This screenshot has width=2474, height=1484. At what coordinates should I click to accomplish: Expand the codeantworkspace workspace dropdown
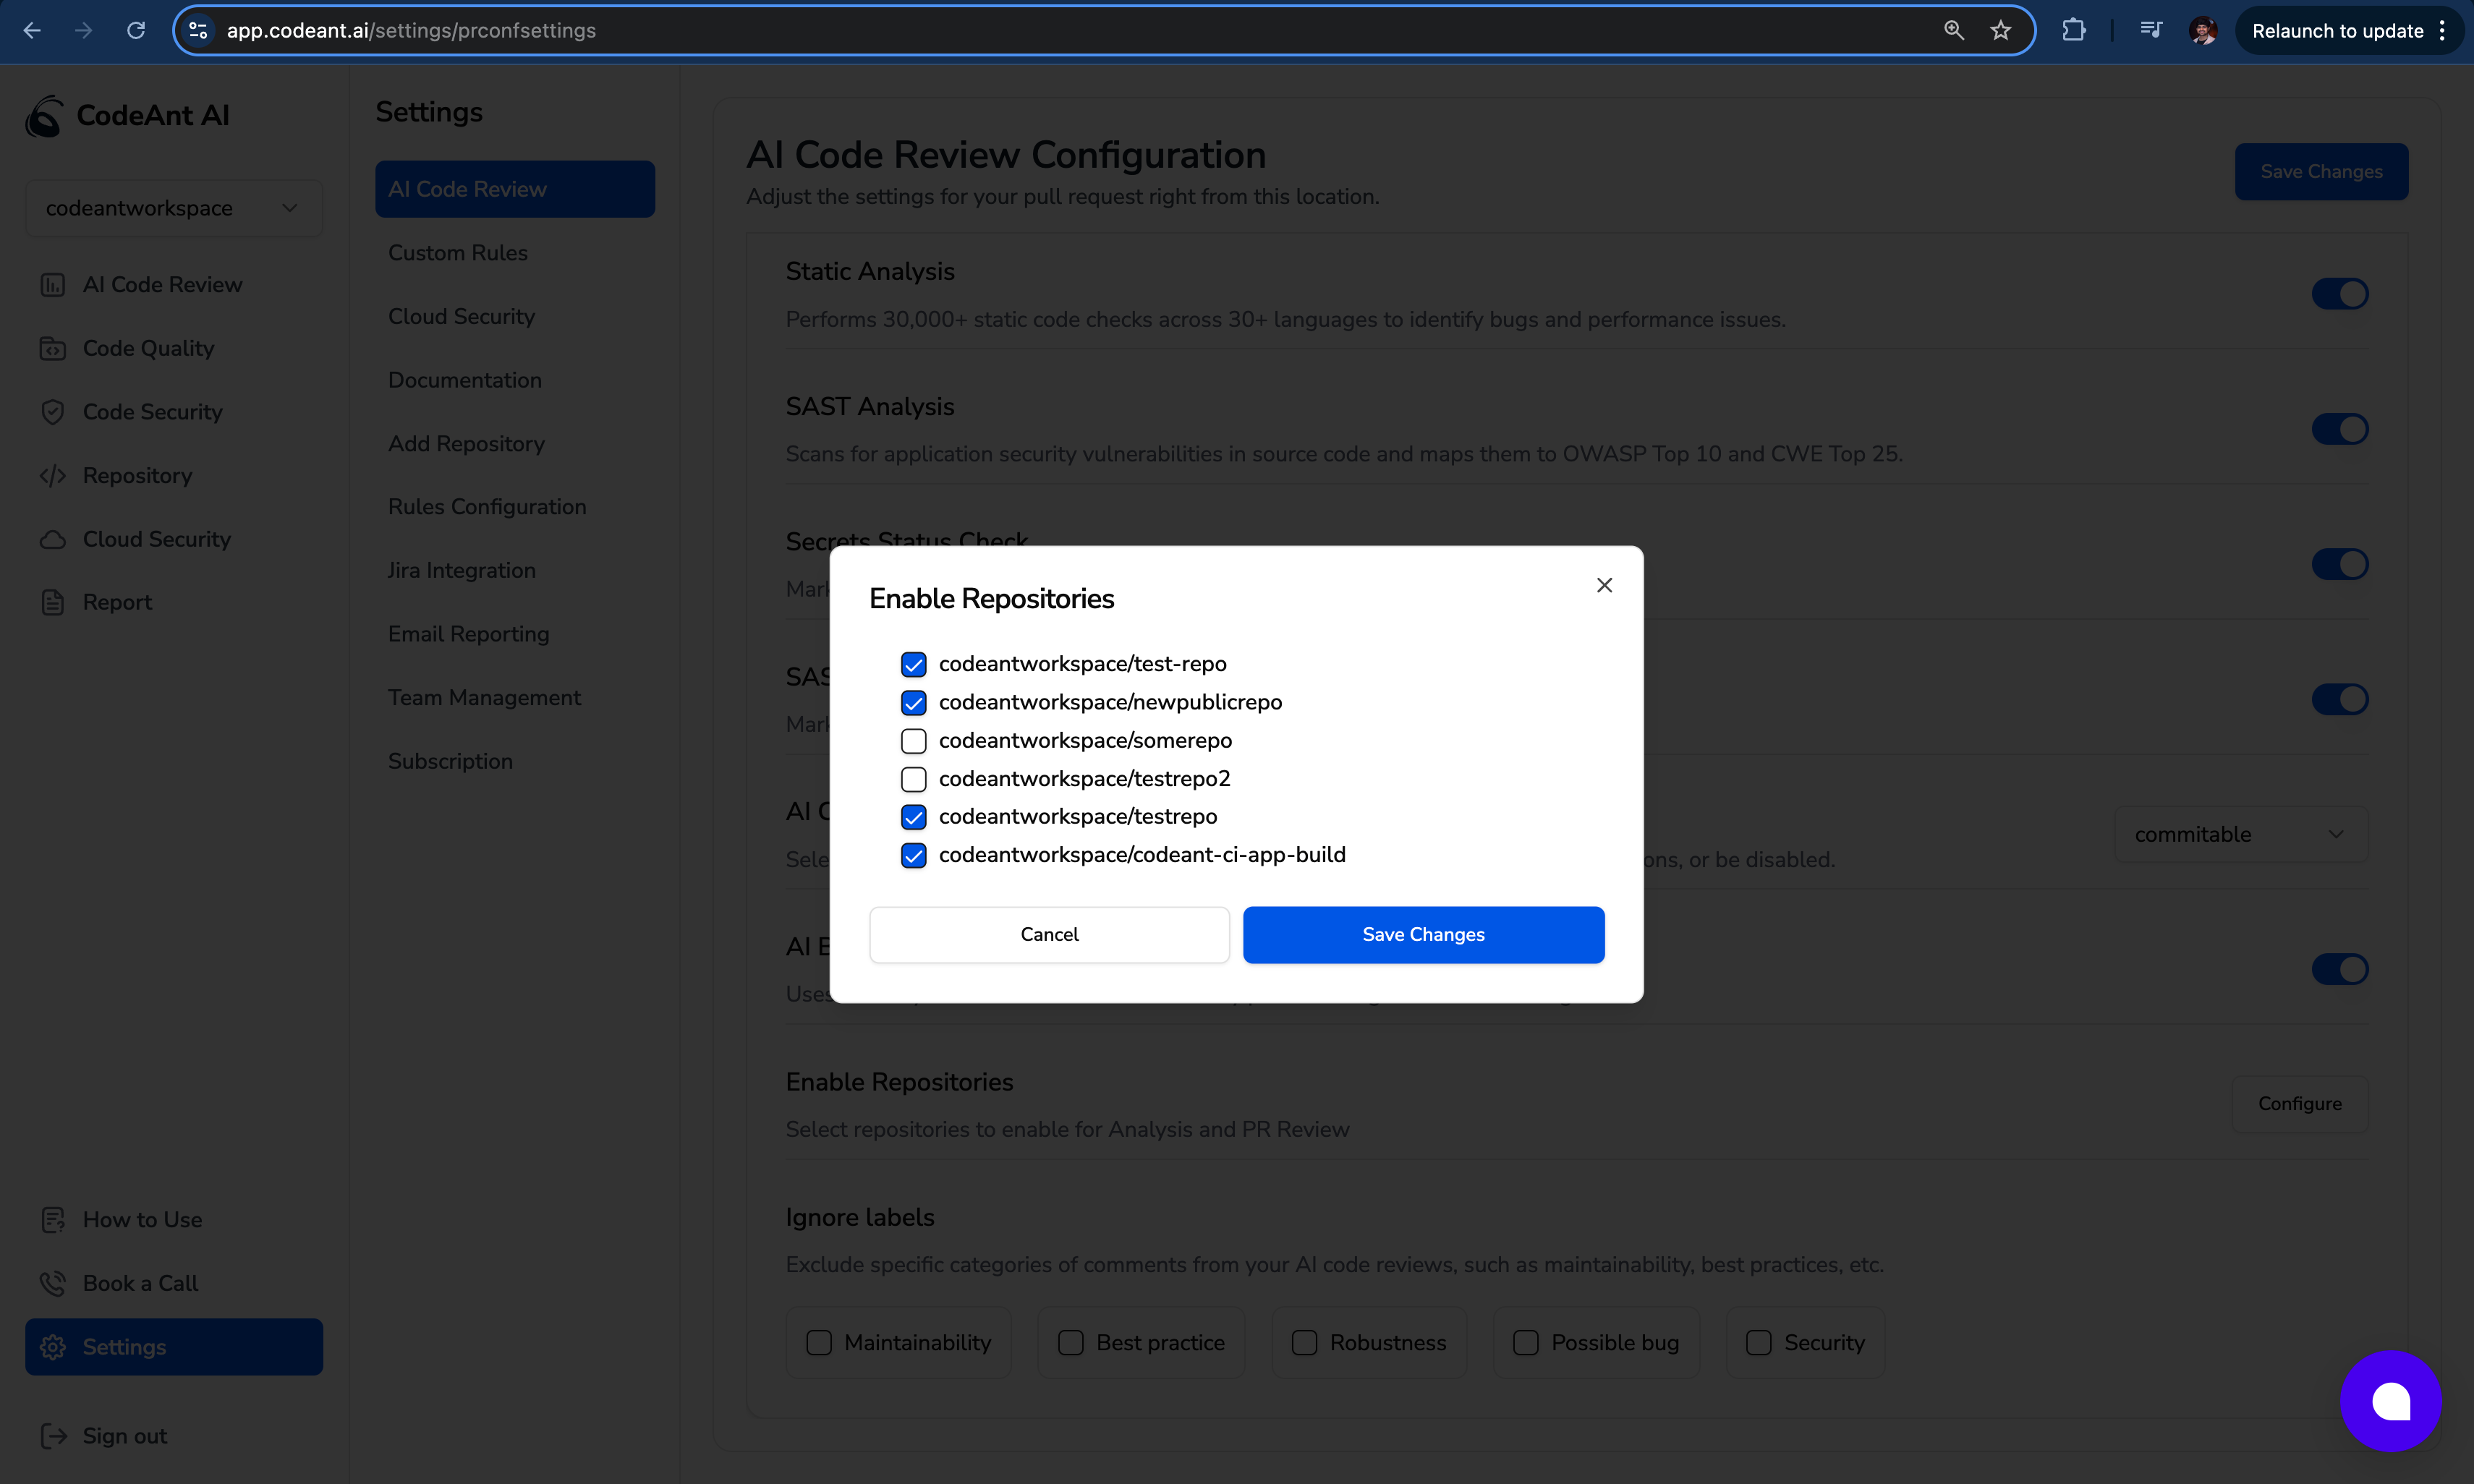coord(173,208)
